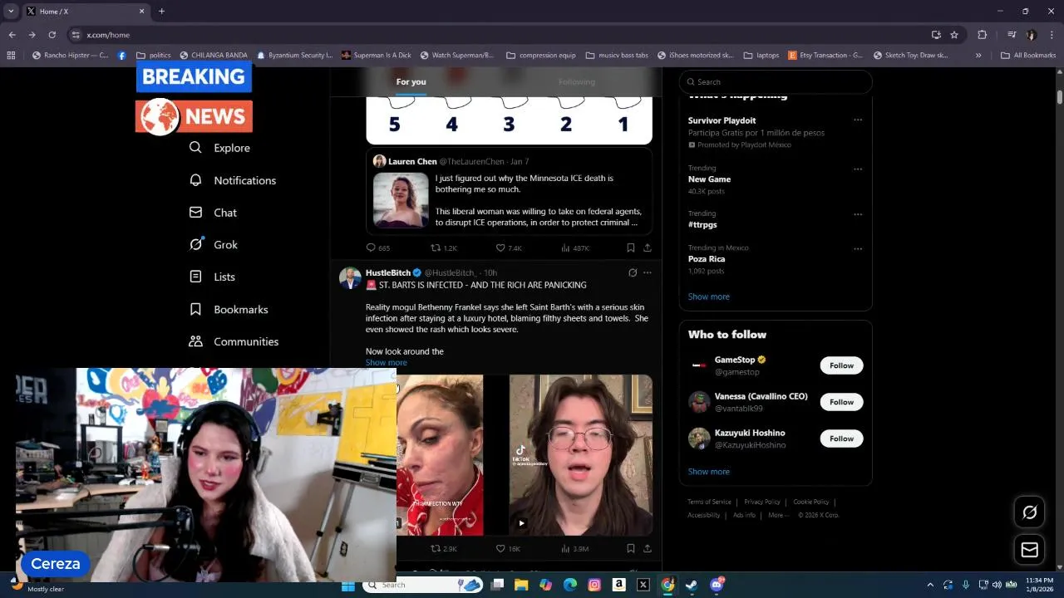This screenshot has height=598, width=1064.
Task: Open more options for New Game trend
Action: click(858, 169)
